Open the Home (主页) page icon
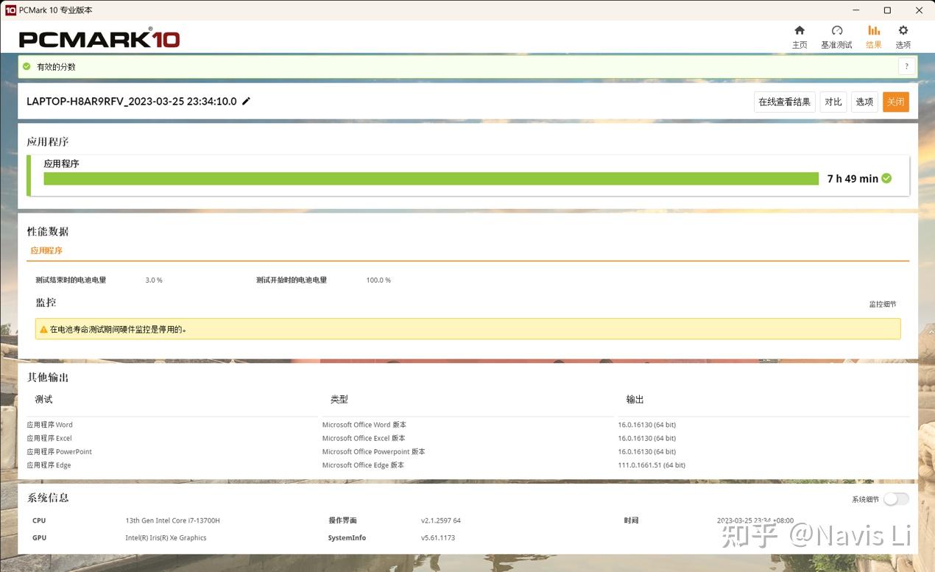This screenshot has height=572, width=935. pos(800,30)
